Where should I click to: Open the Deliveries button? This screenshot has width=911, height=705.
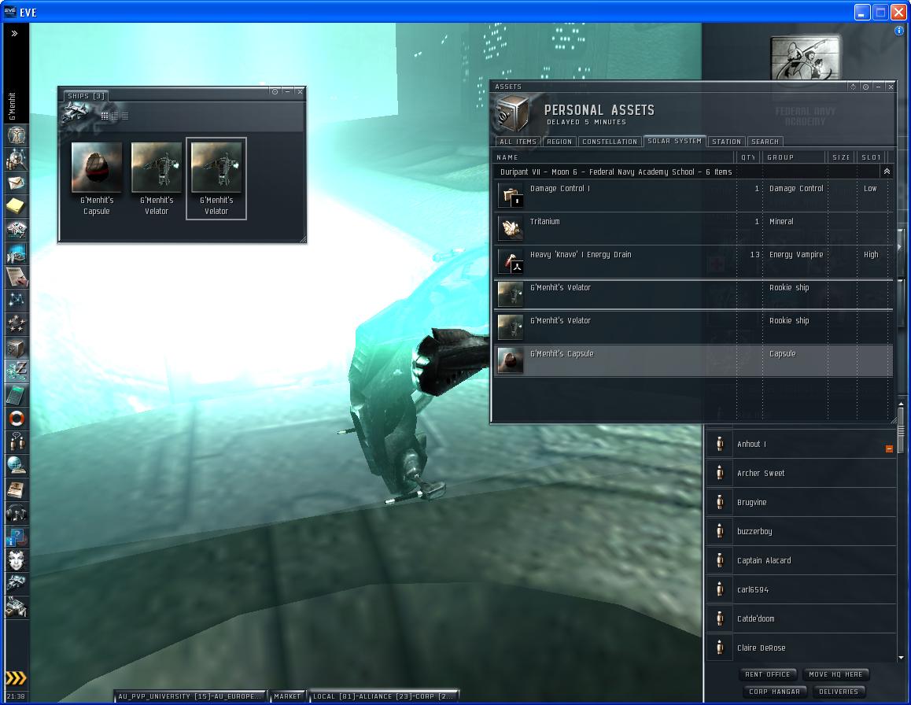pos(839,692)
